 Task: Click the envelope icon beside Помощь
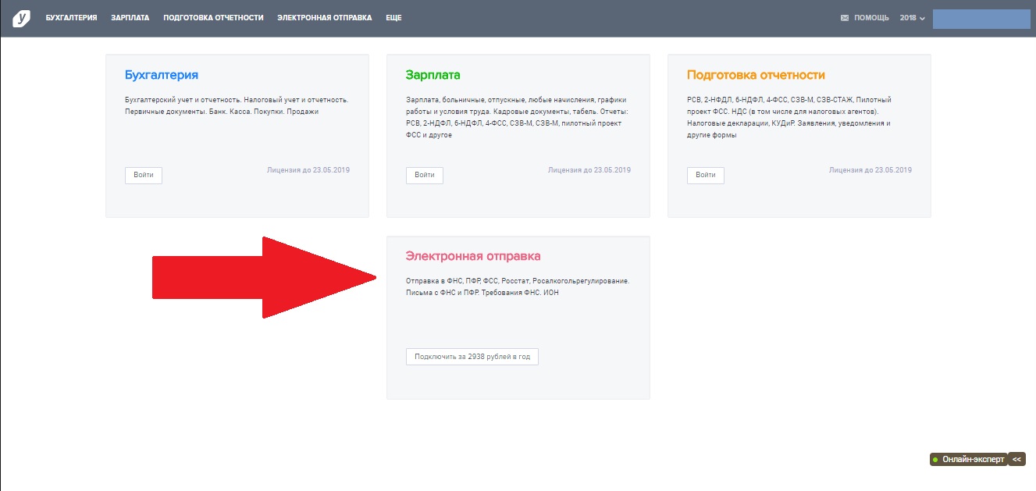click(x=845, y=18)
